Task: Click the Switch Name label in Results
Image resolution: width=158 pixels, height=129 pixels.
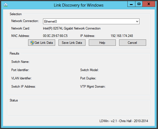Action: 20,62
